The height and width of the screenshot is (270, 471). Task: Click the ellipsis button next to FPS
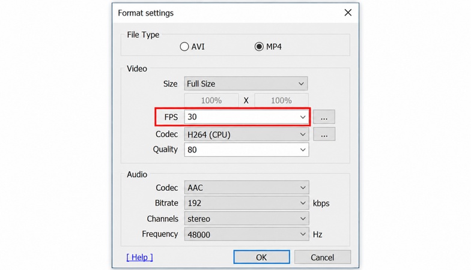324,117
